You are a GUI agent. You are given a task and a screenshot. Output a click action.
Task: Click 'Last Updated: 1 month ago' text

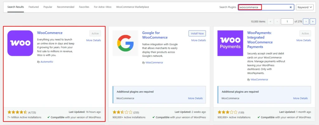tap(295, 112)
